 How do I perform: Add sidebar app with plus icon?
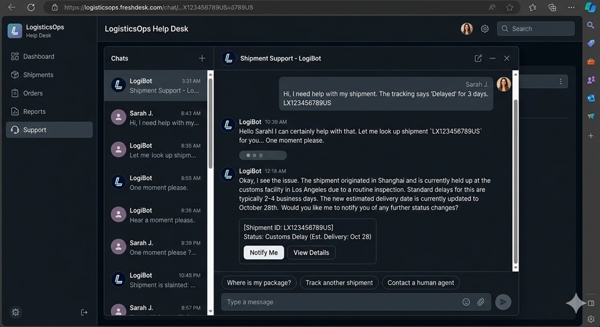(x=591, y=136)
